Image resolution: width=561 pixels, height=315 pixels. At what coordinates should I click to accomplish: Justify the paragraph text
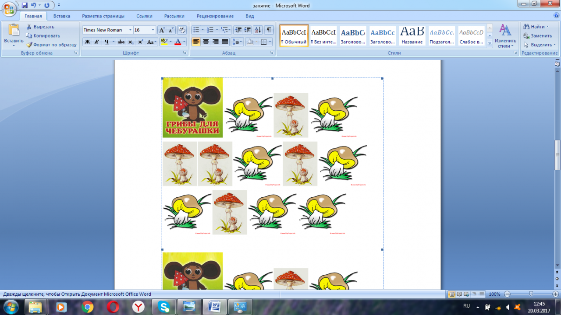point(225,42)
